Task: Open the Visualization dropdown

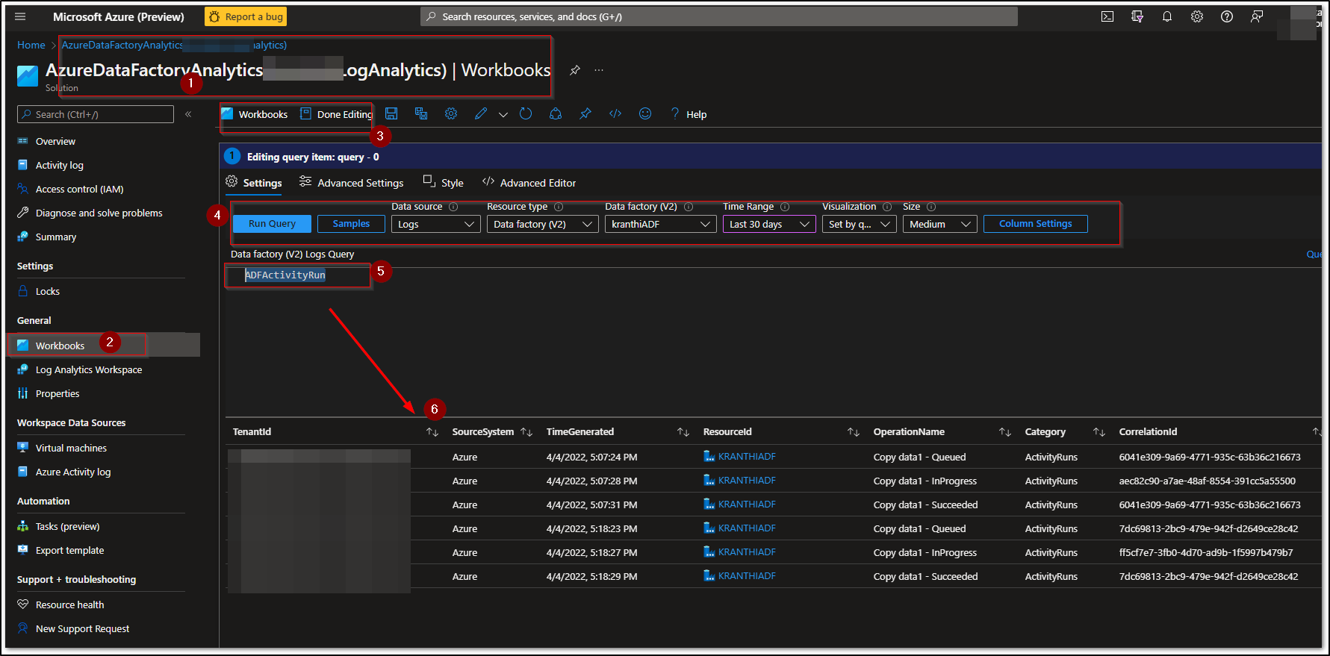Action: click(x=860, y=224)
